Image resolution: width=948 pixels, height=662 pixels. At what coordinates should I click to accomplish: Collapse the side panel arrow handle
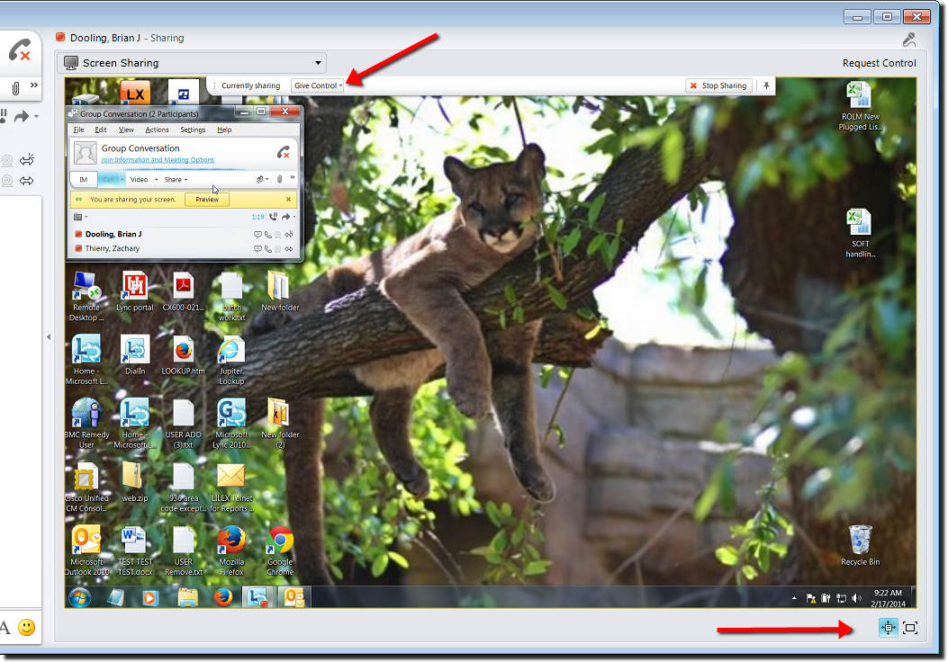pyautogui.click(x=49, y=337)
